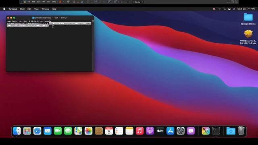Open Podcasts from the dock
Viewport: 258px width, 145px height.
click(x=150, y=131)
